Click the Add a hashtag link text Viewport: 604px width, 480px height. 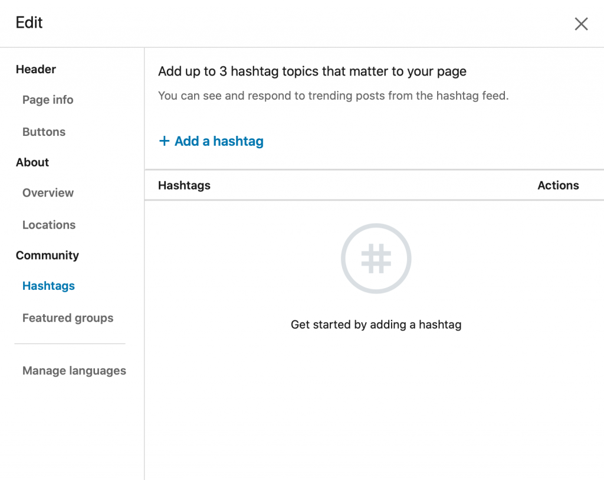(219, 141)
